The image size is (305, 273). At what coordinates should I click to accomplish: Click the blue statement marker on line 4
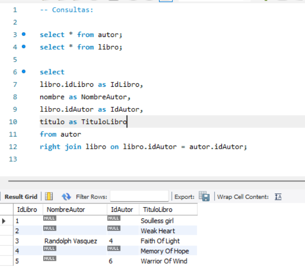[24, 47]
